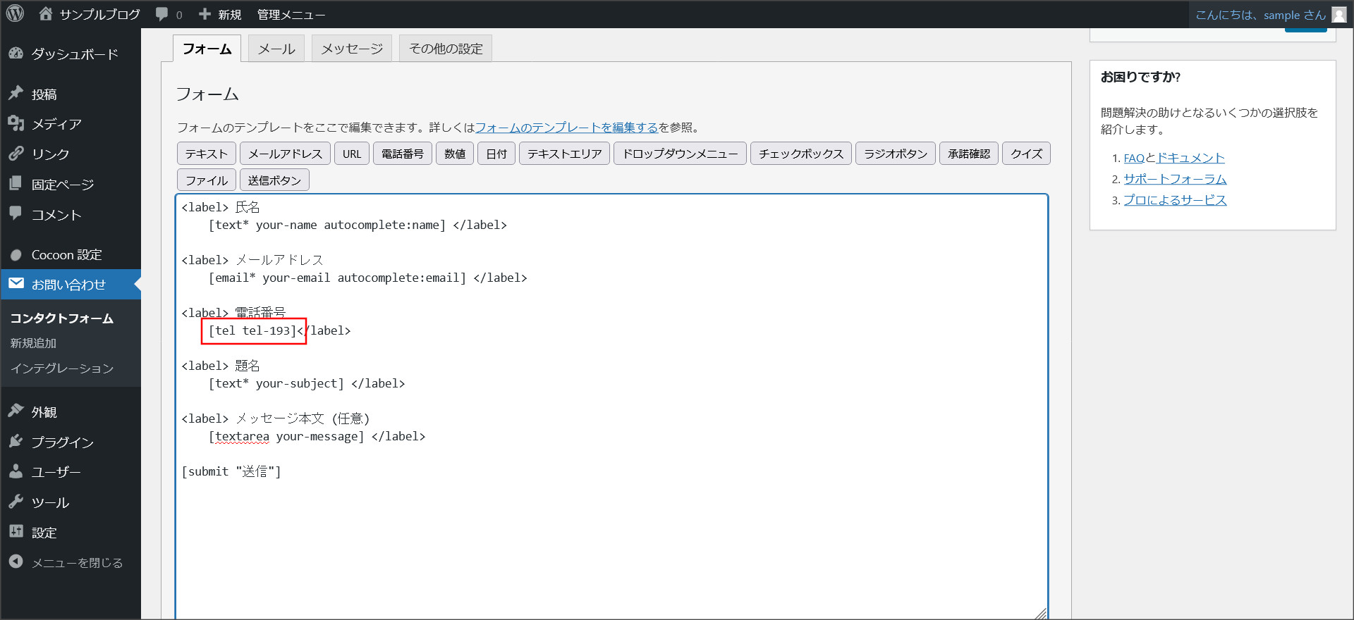
Task: Click the media icon beside メディア
Action: 16,123
